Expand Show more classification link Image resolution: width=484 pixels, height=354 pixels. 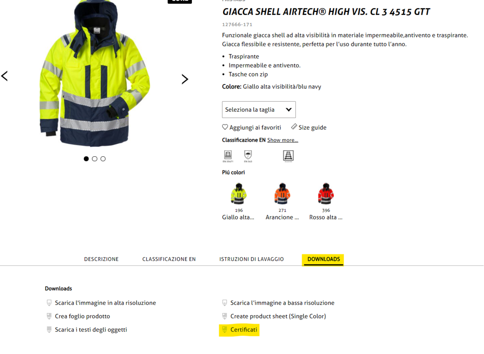pos(282,140)
